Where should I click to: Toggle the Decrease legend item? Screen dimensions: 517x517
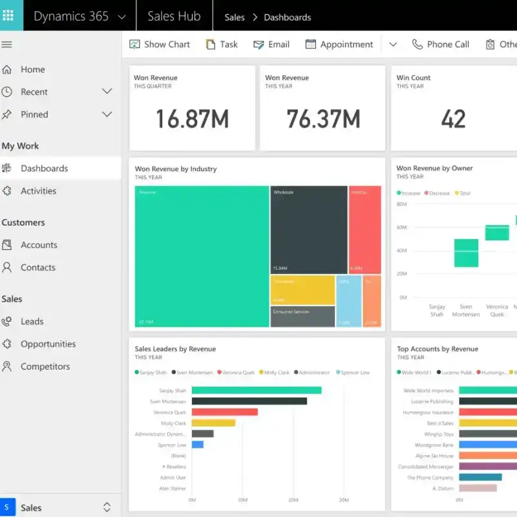437,193
